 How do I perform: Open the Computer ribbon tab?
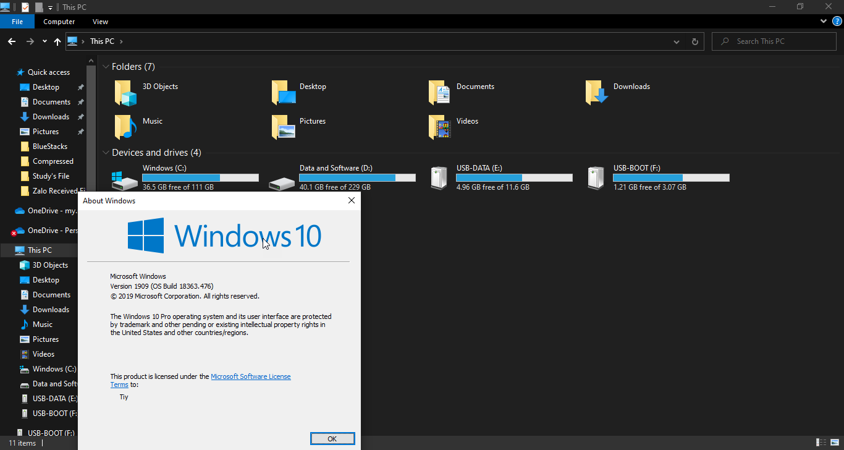click(59, 22)
